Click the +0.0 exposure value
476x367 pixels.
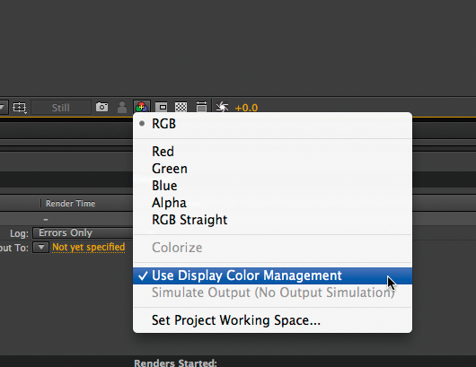(x=246, y=108)
